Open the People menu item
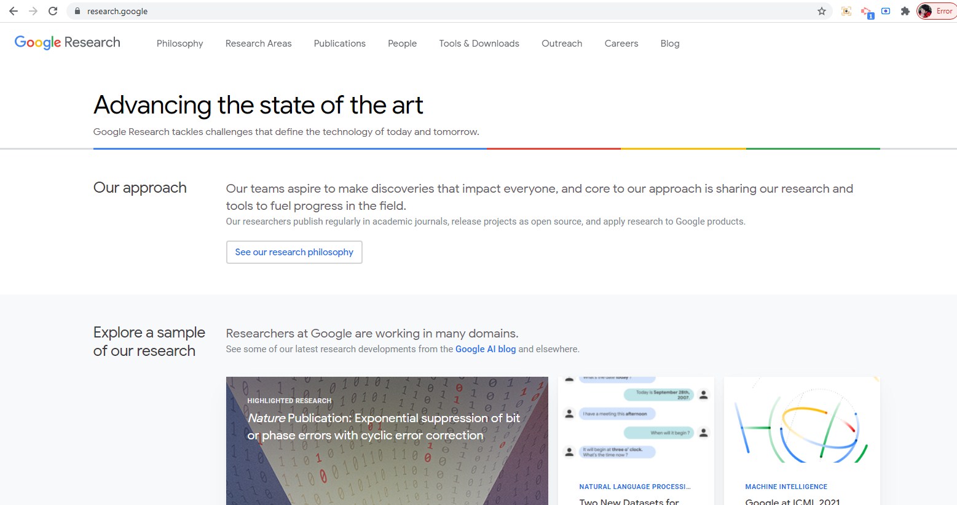Screen dimensions: 957x505 click(402, 44)
